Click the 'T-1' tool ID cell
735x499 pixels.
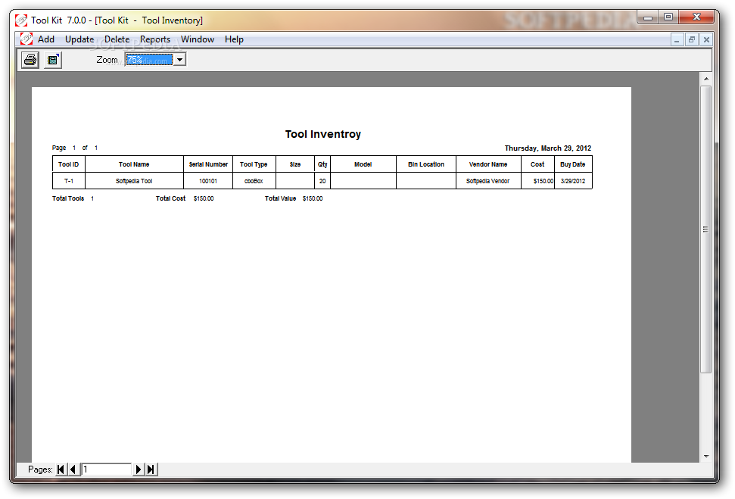(69, 181)
